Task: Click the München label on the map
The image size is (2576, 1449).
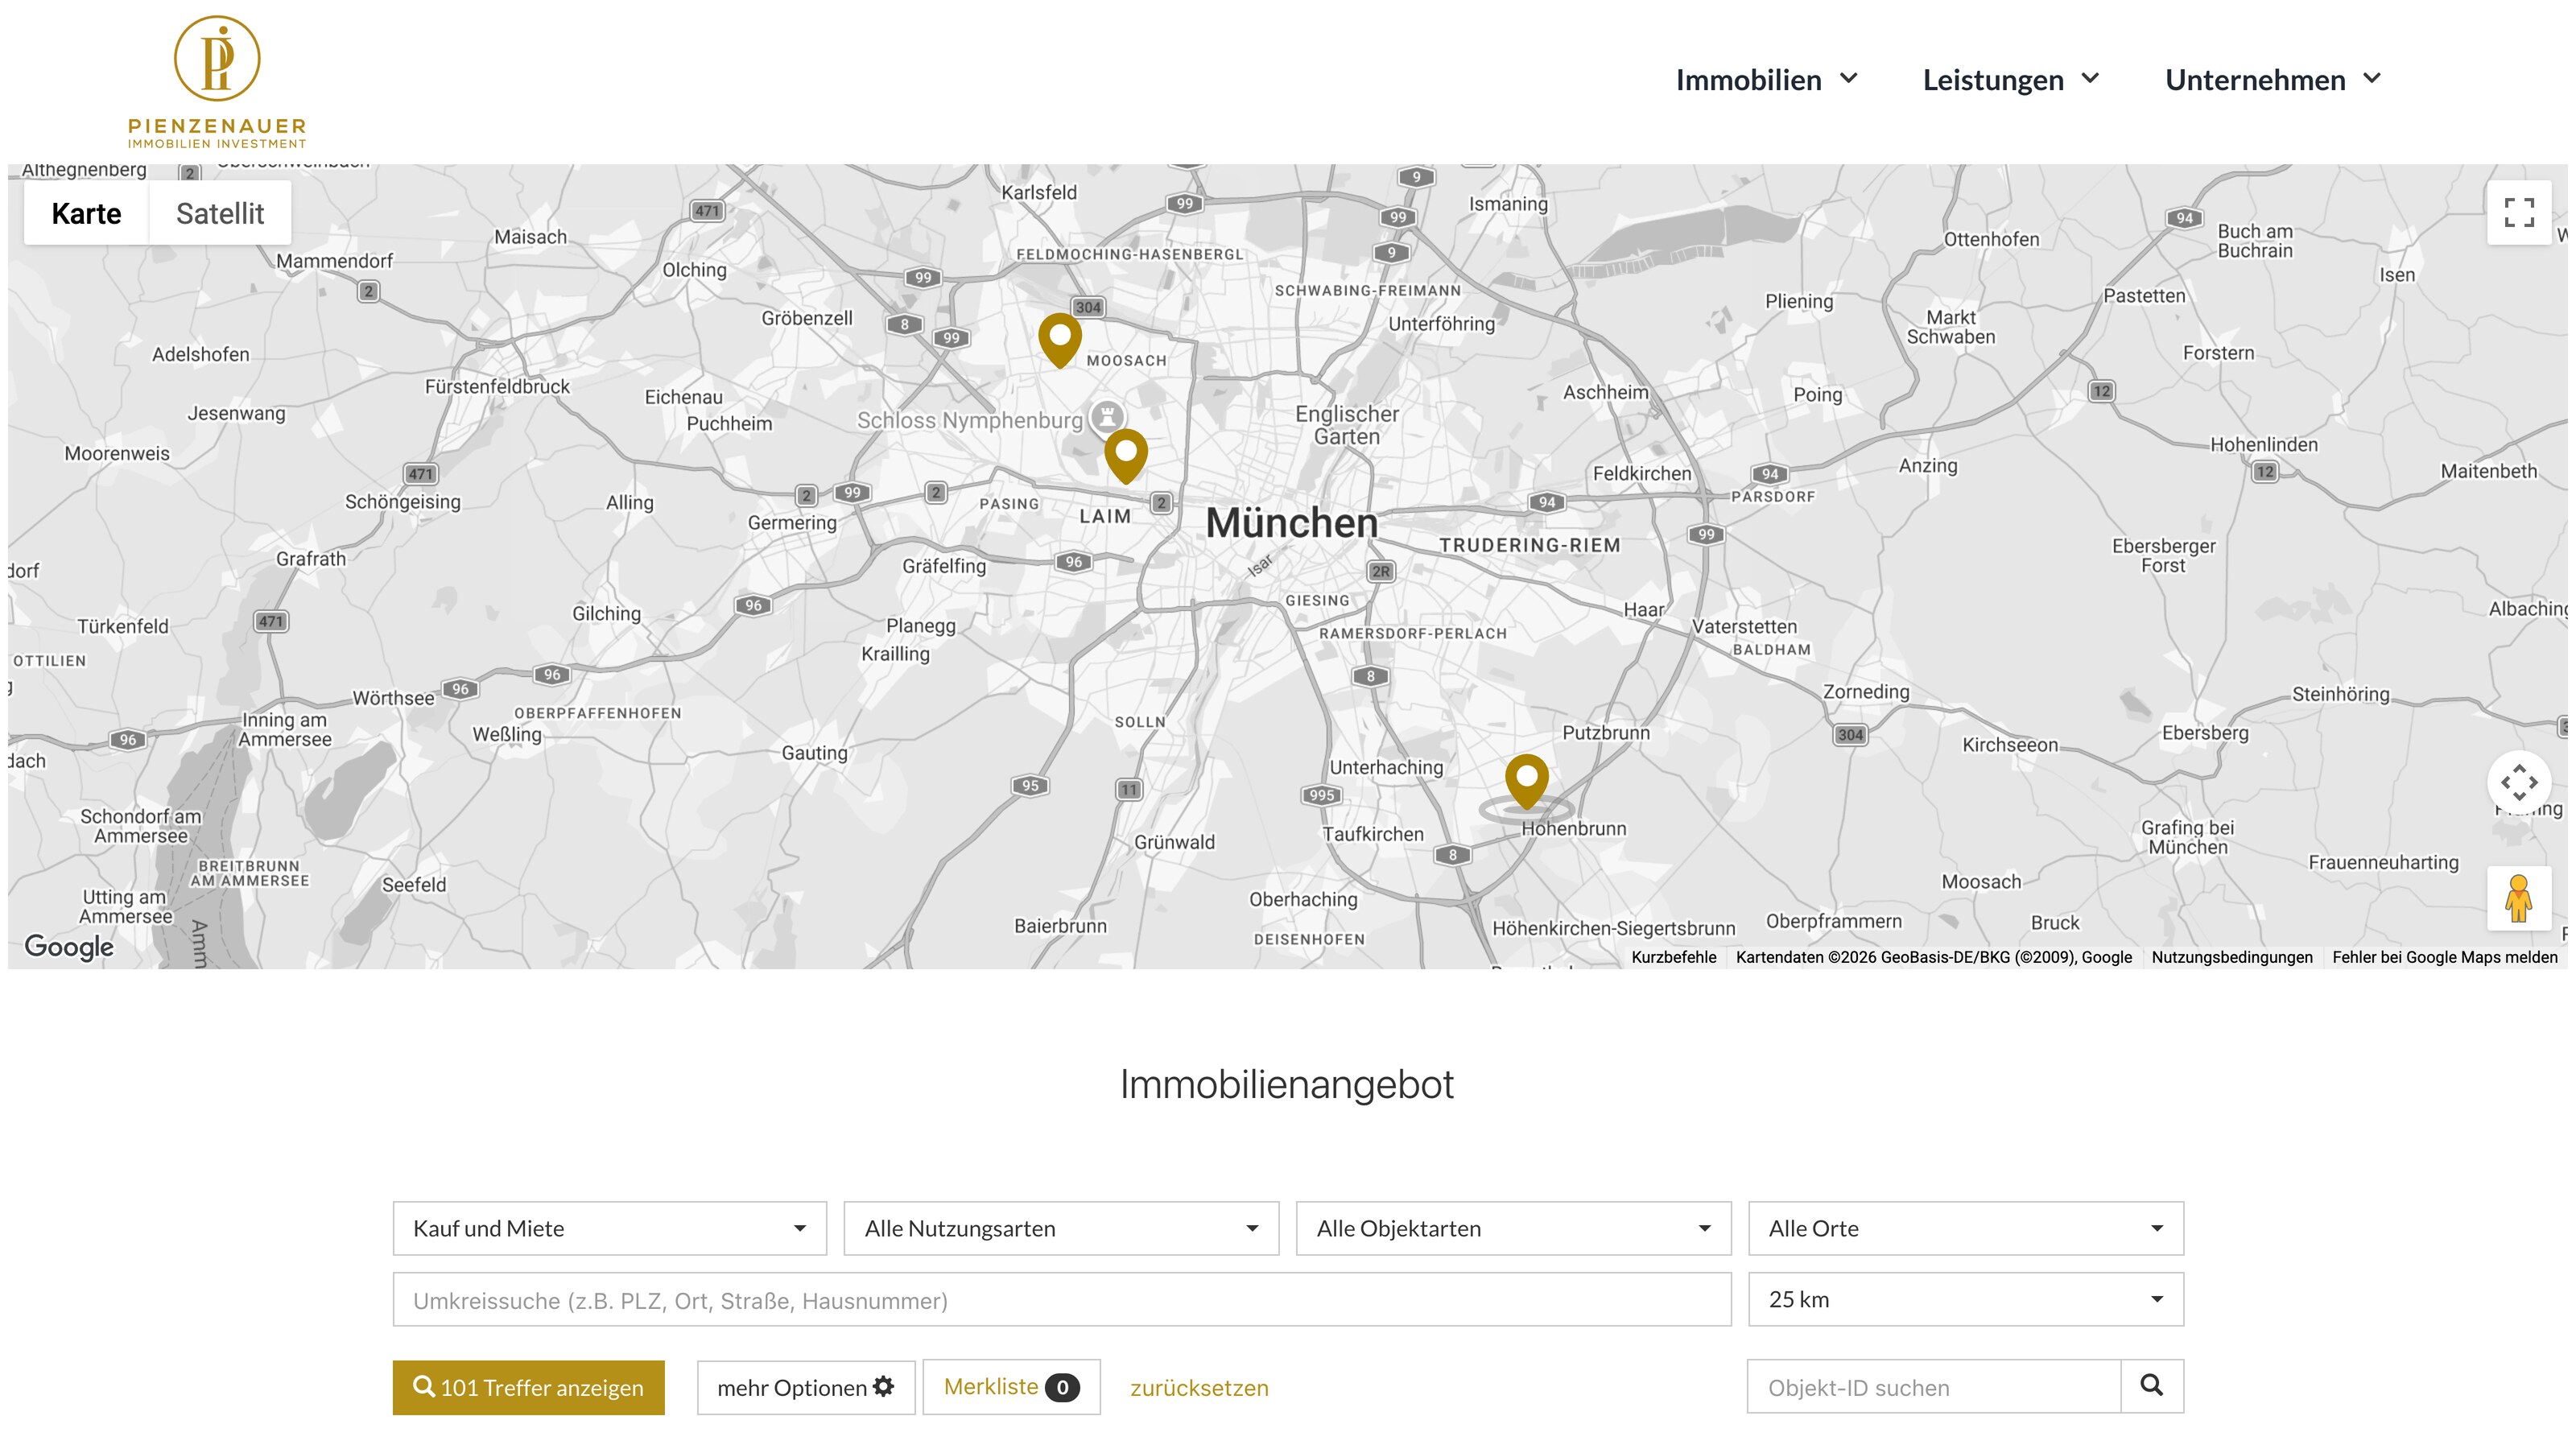Action: (1292, 523)
